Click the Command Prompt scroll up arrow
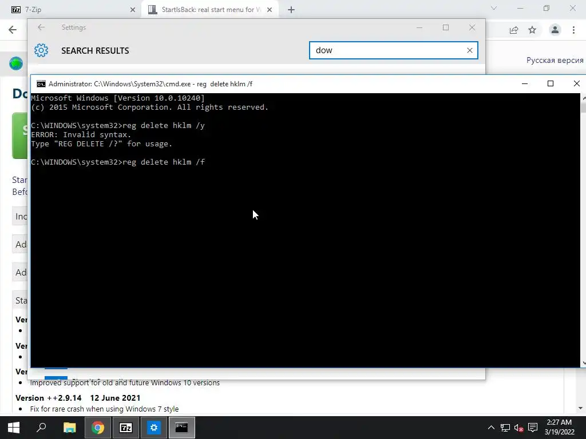This screenshot has width=586, height=439. click(x=583, y=97)
